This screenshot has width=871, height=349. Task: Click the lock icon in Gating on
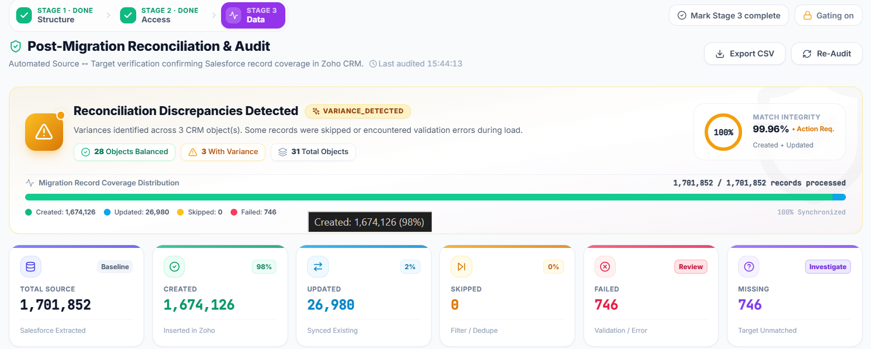pyautogui.click(x=807, y=16)
